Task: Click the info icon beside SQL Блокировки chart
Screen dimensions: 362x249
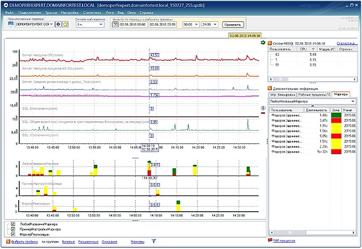Action: click(x=262, y=107)
